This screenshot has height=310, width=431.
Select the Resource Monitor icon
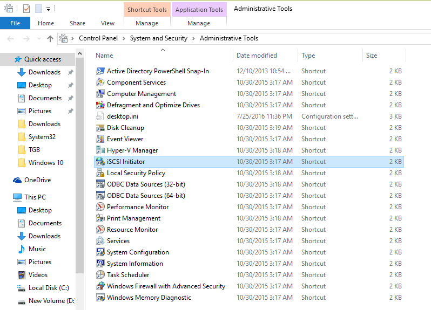100,229
